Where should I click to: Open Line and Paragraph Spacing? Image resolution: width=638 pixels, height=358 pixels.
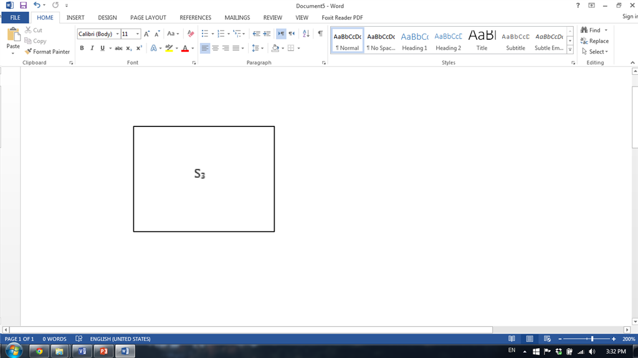(255, 48)
